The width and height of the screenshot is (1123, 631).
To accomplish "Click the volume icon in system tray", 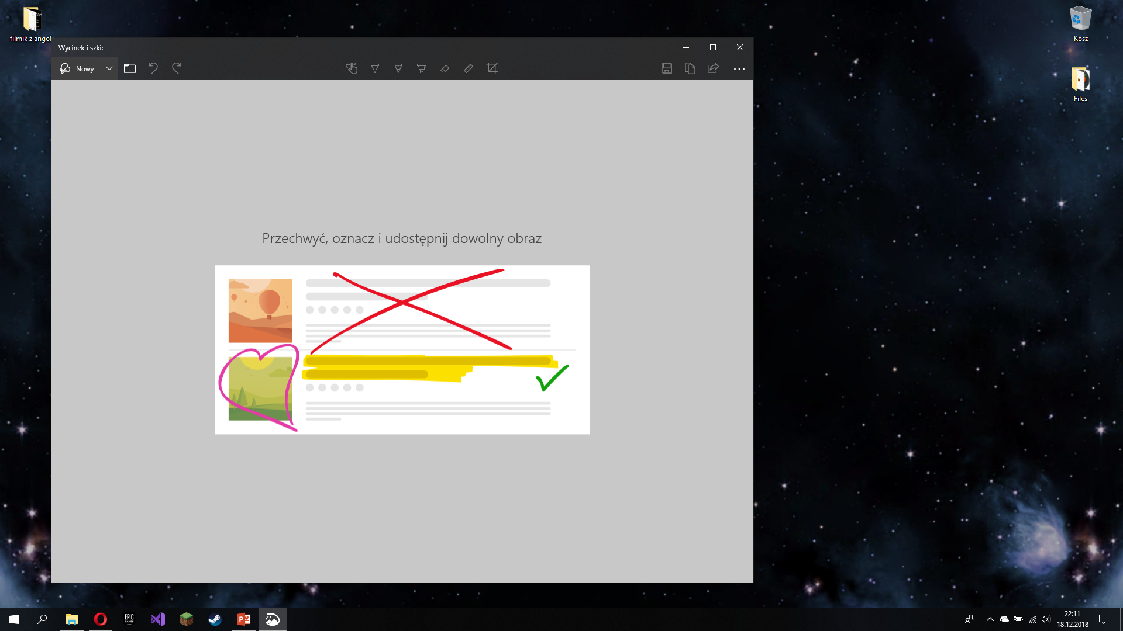I will 1045,619.
